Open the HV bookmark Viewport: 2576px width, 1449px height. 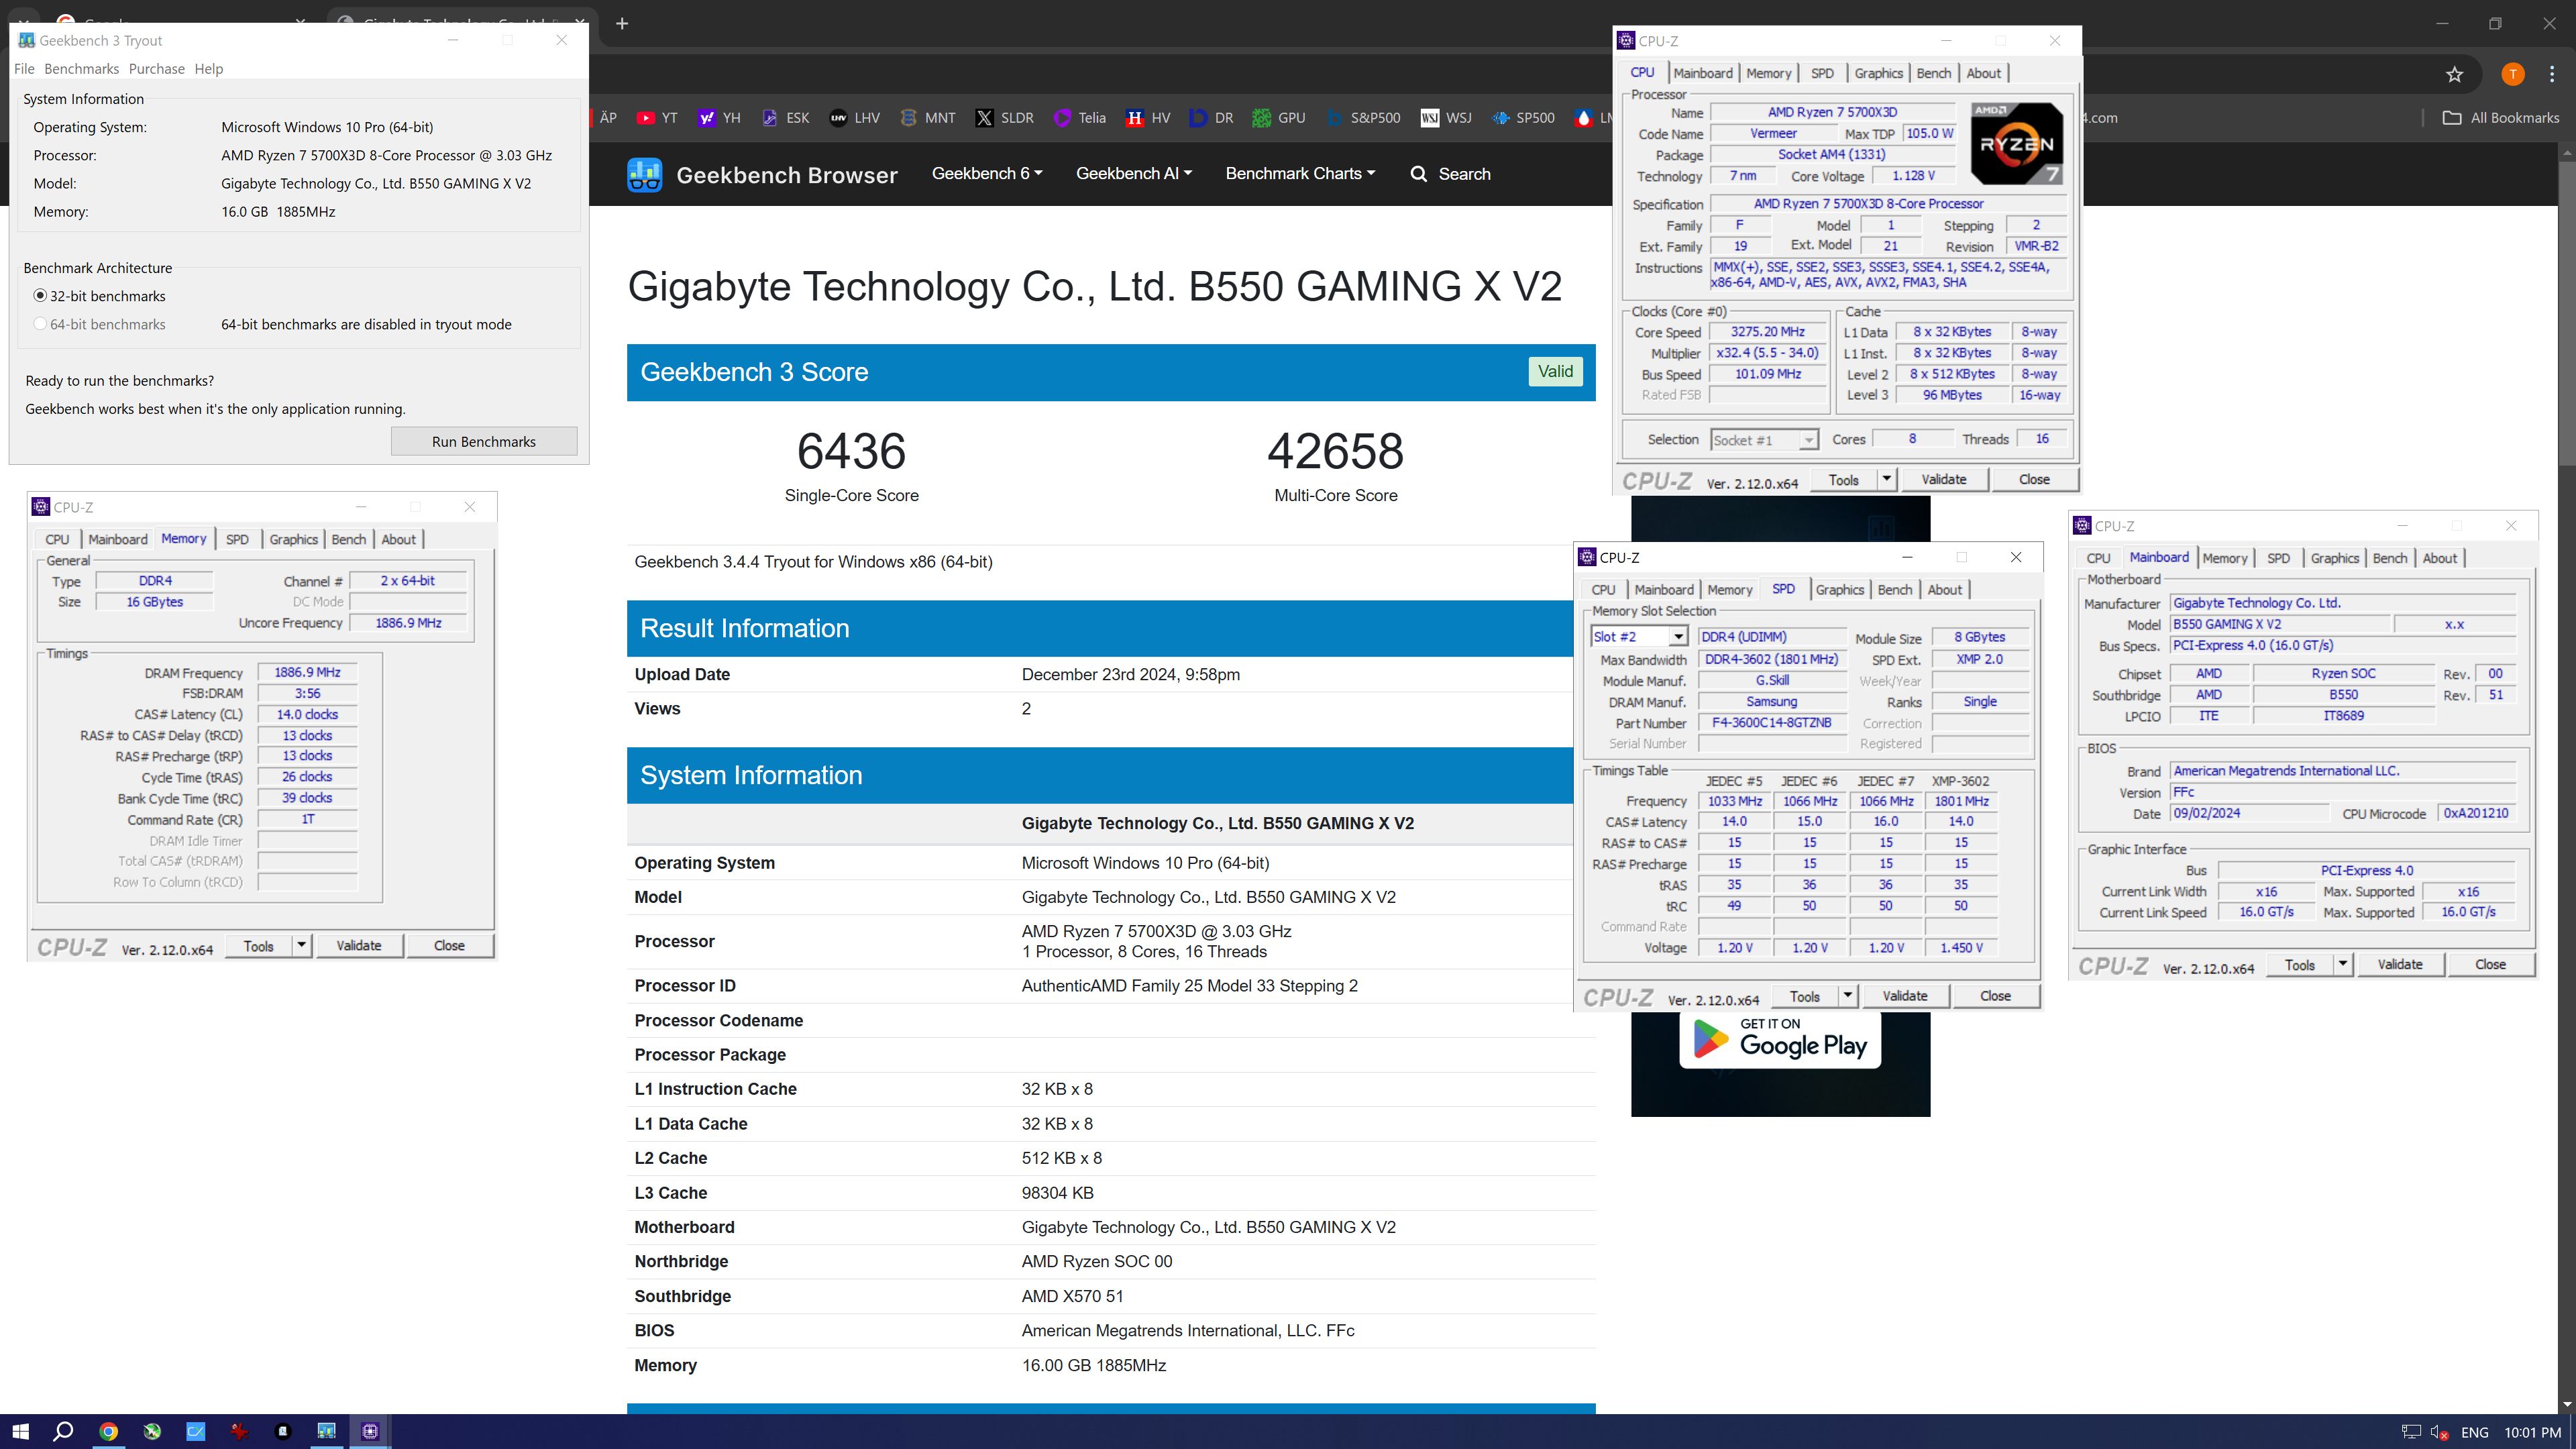(1148, 118)
